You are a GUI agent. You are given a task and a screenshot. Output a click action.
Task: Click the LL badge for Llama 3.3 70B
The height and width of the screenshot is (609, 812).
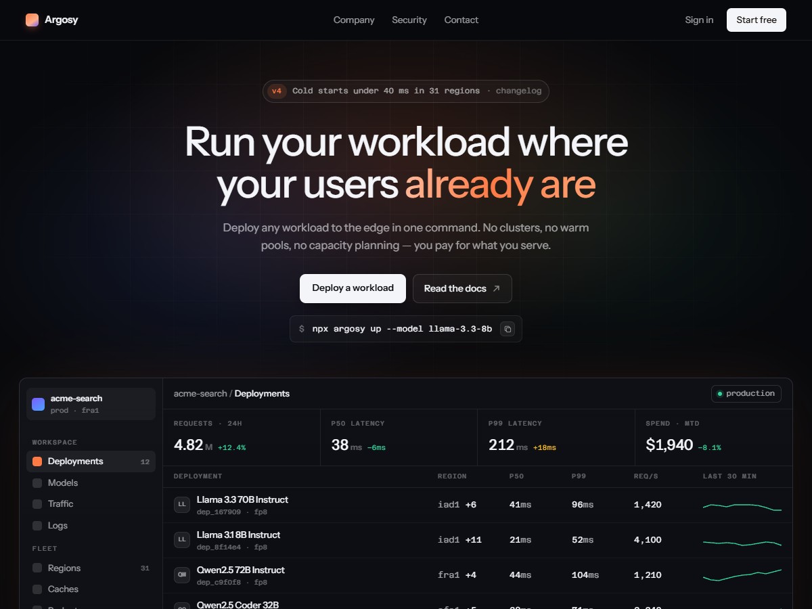point(182,505)
